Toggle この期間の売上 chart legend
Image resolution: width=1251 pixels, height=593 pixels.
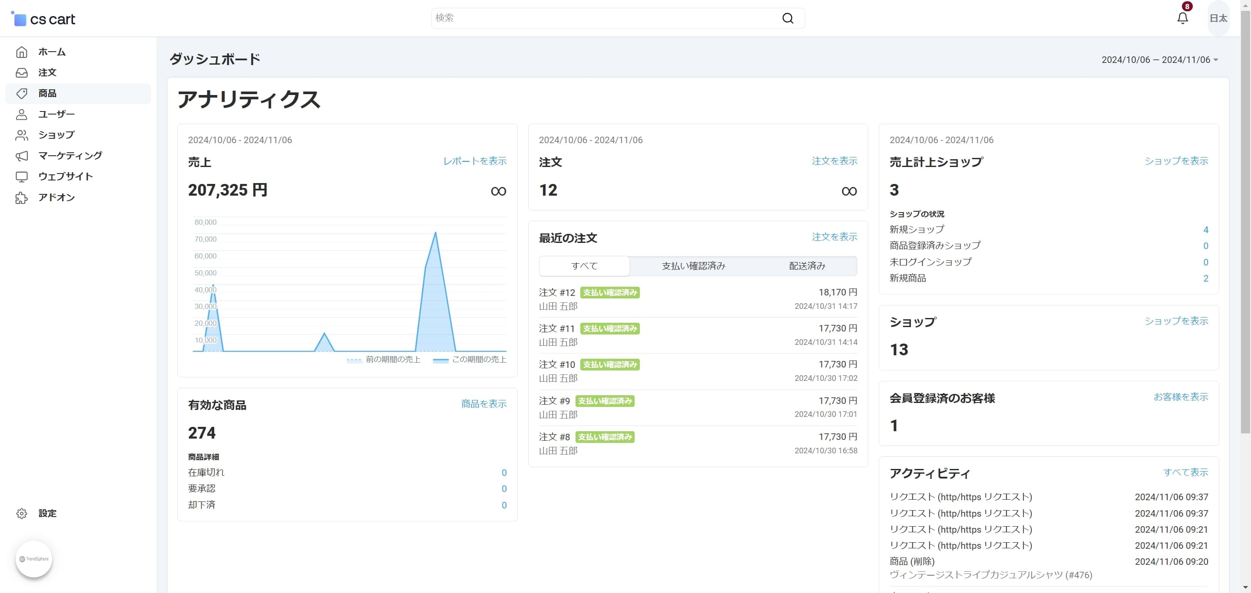tap(470, 359)
